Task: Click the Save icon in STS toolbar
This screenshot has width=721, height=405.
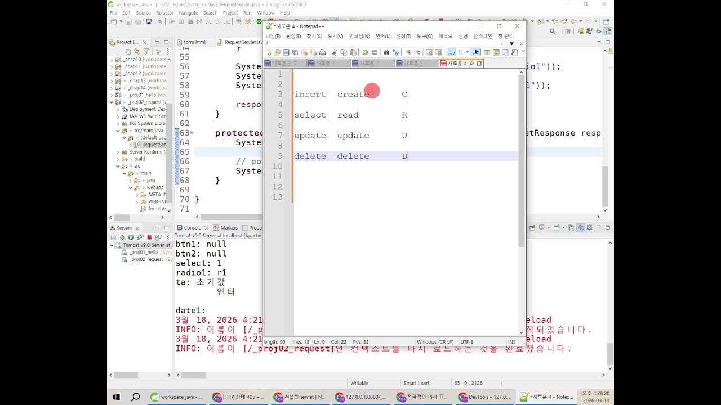Action: [x=128, y=21]
